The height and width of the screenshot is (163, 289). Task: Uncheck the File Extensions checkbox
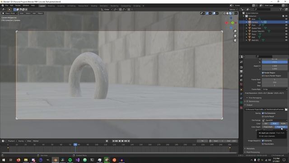tap(263, 113)
